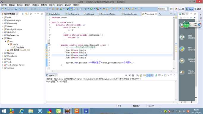This screenshot has width=203, height=114.
Task: Toggle Pin Console in console toolbar
Action: click(x=156, y=75)
